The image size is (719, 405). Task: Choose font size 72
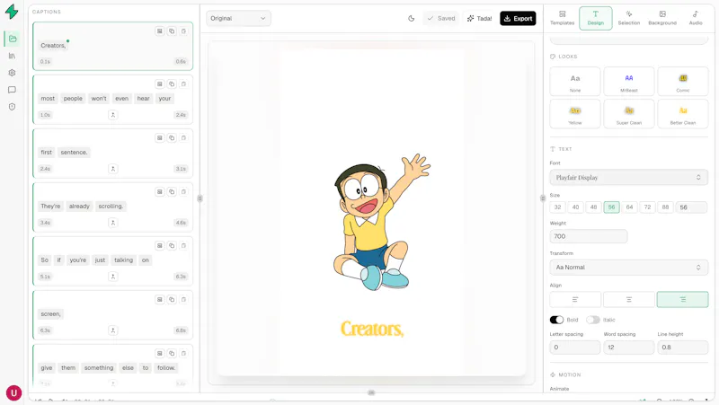(647, 207)
